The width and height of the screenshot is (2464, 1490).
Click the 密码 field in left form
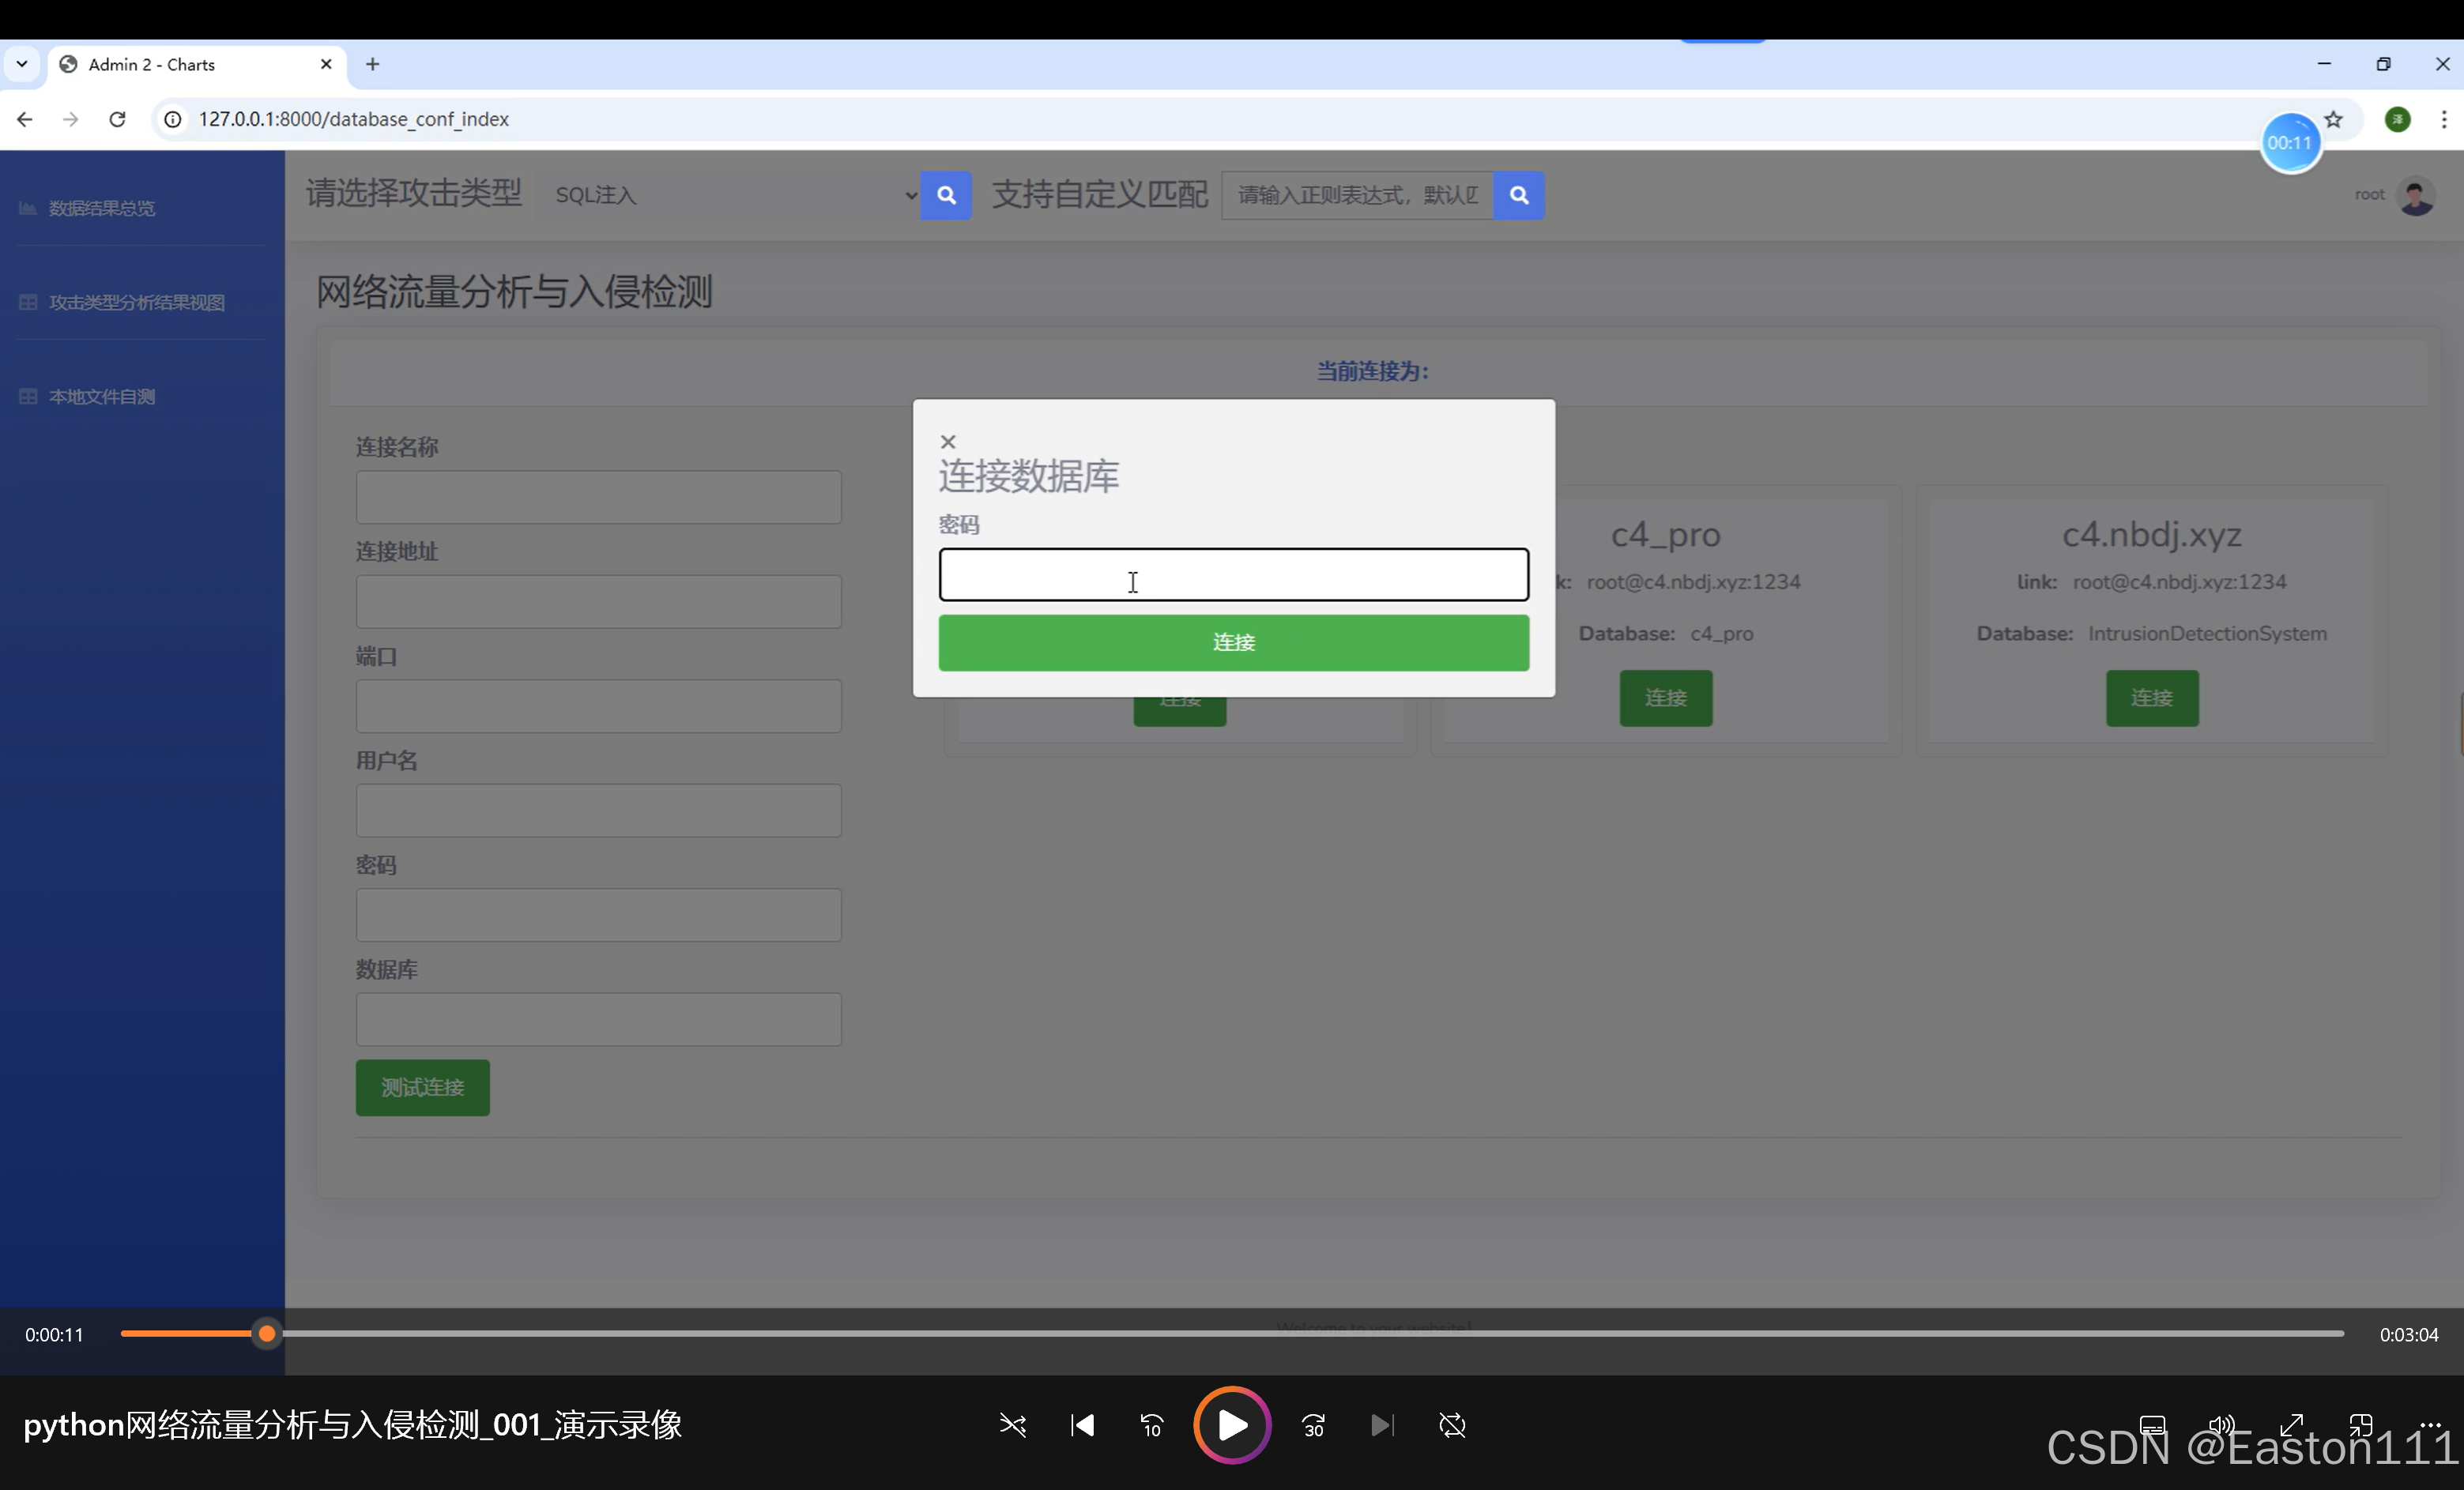598,915
